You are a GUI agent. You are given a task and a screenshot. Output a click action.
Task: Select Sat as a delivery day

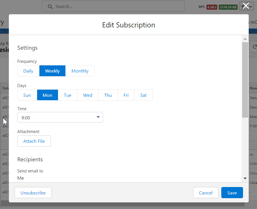pyautogui.click(x=143, y=95)
